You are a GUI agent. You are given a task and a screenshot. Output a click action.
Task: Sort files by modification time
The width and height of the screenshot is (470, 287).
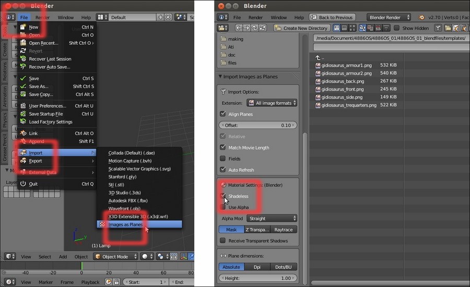378,28
